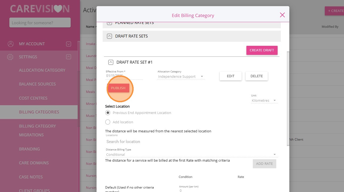The height and width of the screenshot is (192, 344).
Task: Open the Distance Billing Type dropdown
Action: (x=191, y=154)
